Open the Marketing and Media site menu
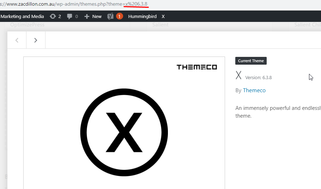 (x=22, y=16)
